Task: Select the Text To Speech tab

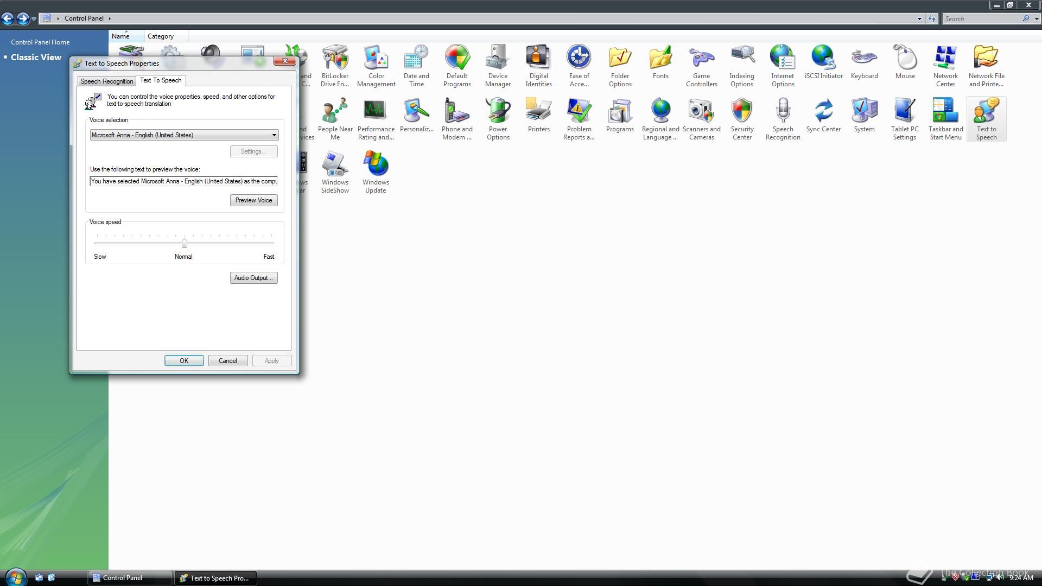Action: click(x=161, y=80)
